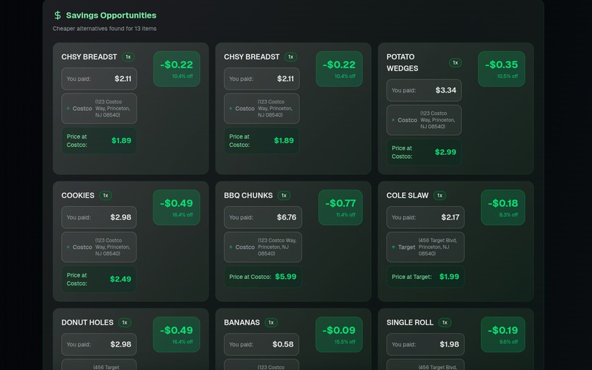Select the -$0.49 savings badge on COOKIES card
Image resolution: width=592 pixels, height=370 pixels.
[176, 207]
